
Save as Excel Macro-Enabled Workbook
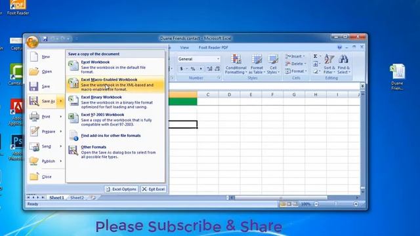click(x=115, y=85)
